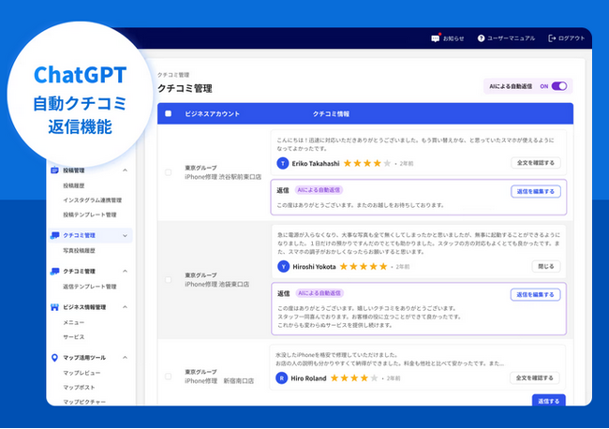Open the お知らせ notifications icon
Image resolution: width=609 pixels, height=429 pixels.
[435, 38]
